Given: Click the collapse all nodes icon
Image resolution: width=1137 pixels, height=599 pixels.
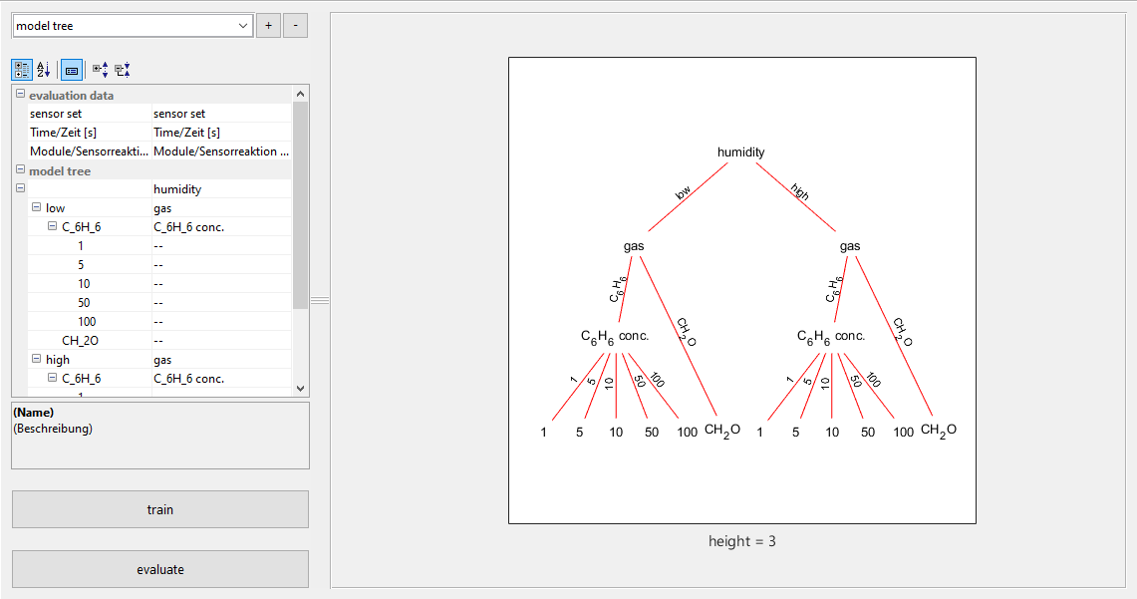Looking at the screenshot, I should click(x=122, y=70).
